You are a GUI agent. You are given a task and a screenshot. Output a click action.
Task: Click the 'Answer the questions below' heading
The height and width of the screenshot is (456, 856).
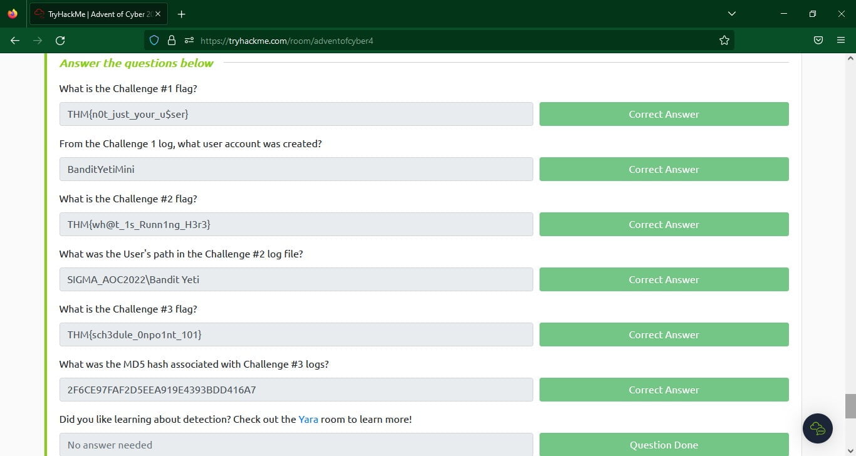pyautogui.click(x=137, y=63)
